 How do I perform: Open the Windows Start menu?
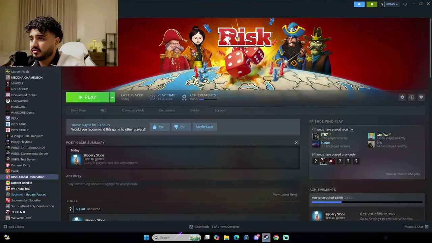(x=146, y=238)
